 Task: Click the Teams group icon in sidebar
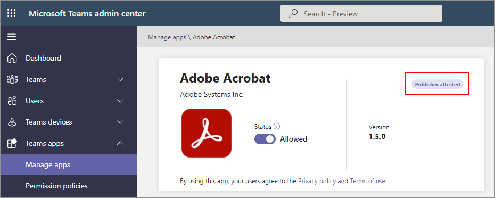(x=12, y=80)
